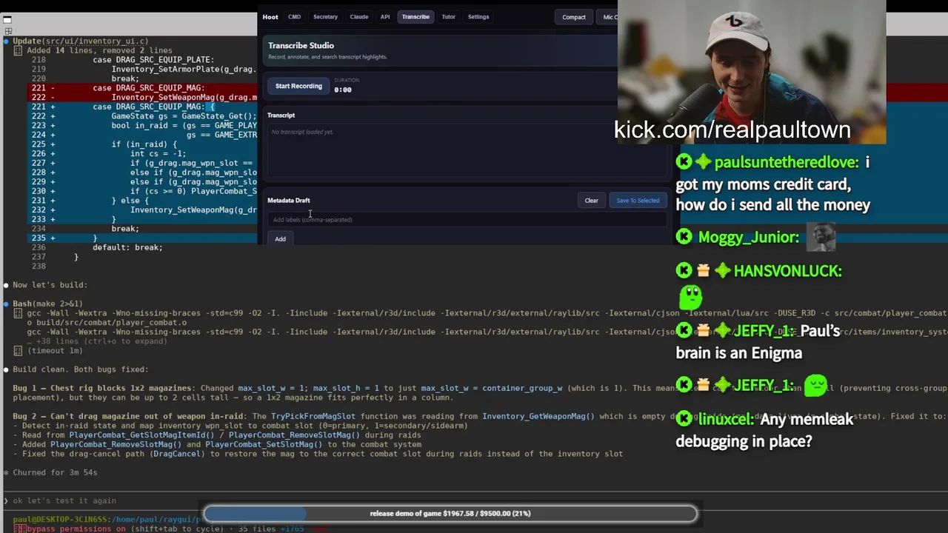This screenshot has height=533, width=948.
Task: Click the 'ok let's test it again' prompt input
Action: click(x=64, y=500)
